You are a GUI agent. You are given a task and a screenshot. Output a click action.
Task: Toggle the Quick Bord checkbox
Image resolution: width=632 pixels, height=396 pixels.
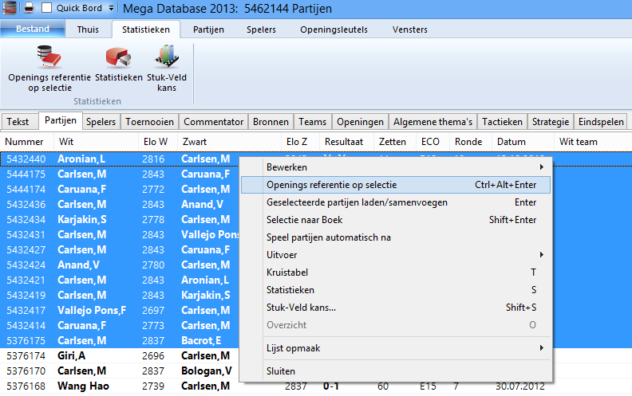pyautogui.click(x=47, y=8)
